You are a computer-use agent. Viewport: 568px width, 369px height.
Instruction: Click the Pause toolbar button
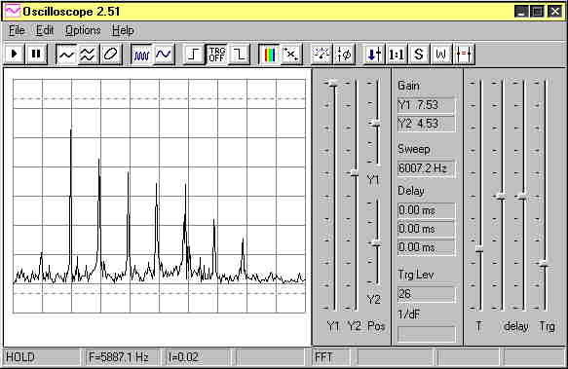pos(36,55)
